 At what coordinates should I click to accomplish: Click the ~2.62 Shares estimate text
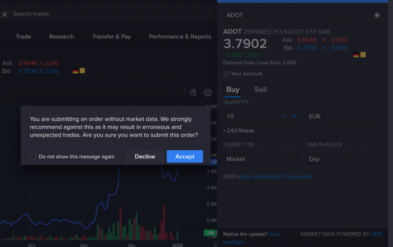pos(239,131)
